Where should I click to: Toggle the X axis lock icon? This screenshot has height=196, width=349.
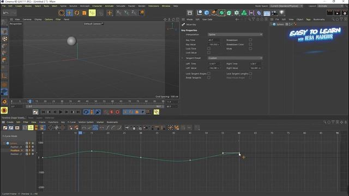119,13
